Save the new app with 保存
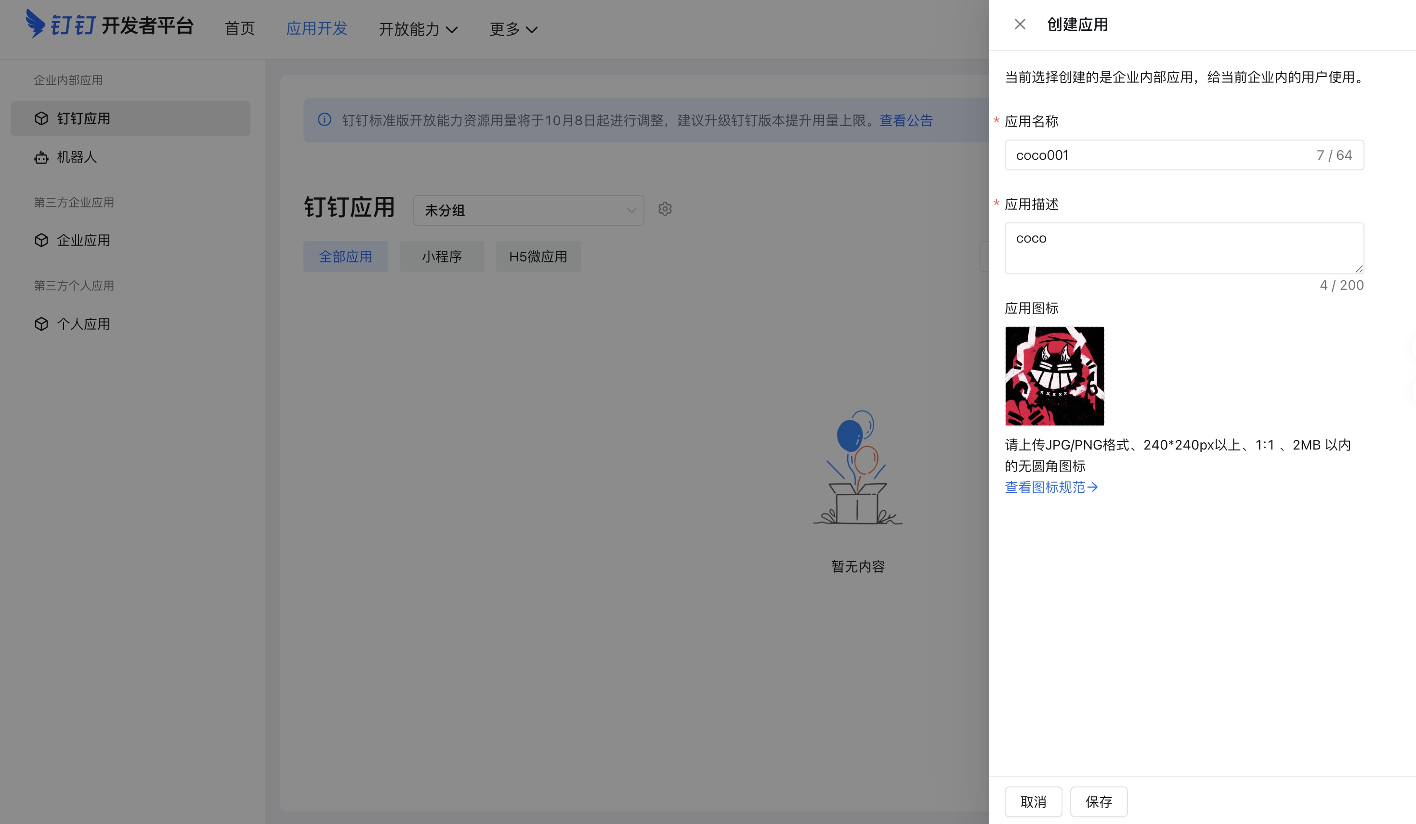The height and width of the screenshot is (824, 1416). 1098,801
